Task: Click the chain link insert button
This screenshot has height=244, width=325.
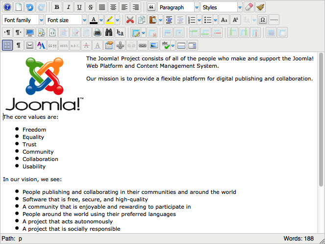Action: coord(143,46)
